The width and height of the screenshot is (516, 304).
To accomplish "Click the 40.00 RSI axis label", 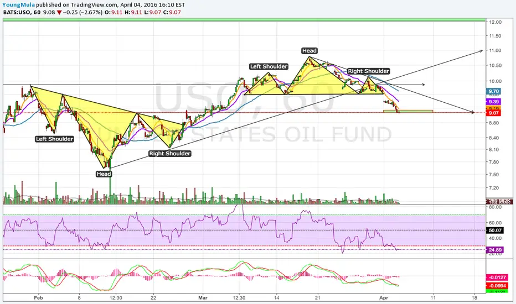I will click(496, 238).
